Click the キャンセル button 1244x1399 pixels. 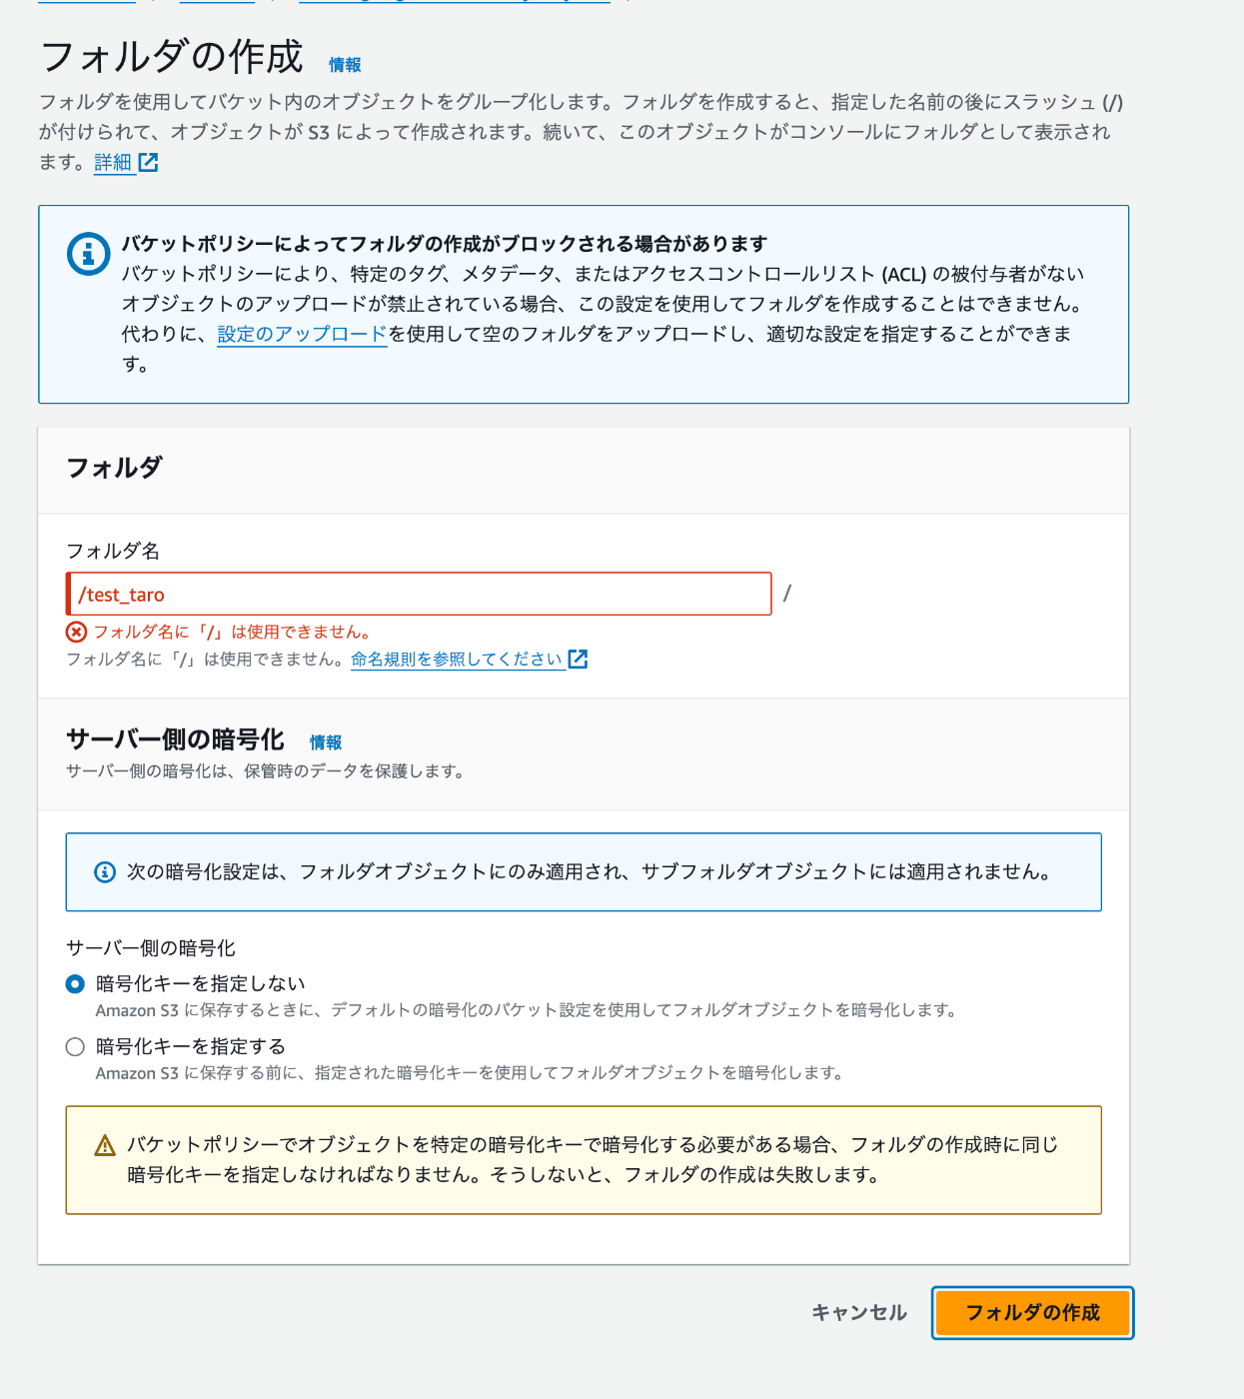(859, 1313)
